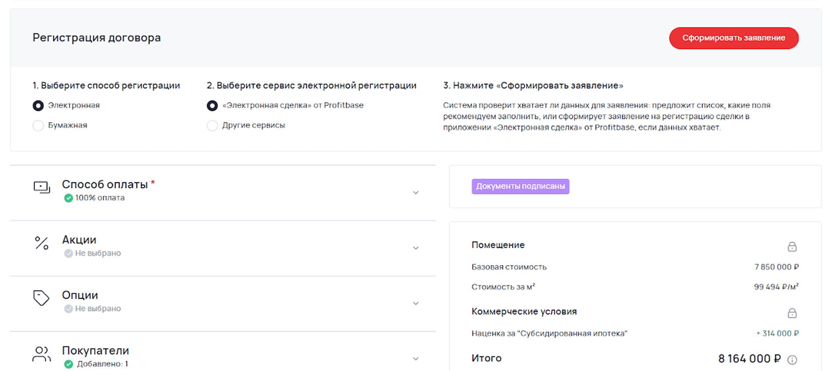Expand the Способ оплаты section chevron
The width and height of the screenshot is (829, 371).
click(x=416, y=193)
